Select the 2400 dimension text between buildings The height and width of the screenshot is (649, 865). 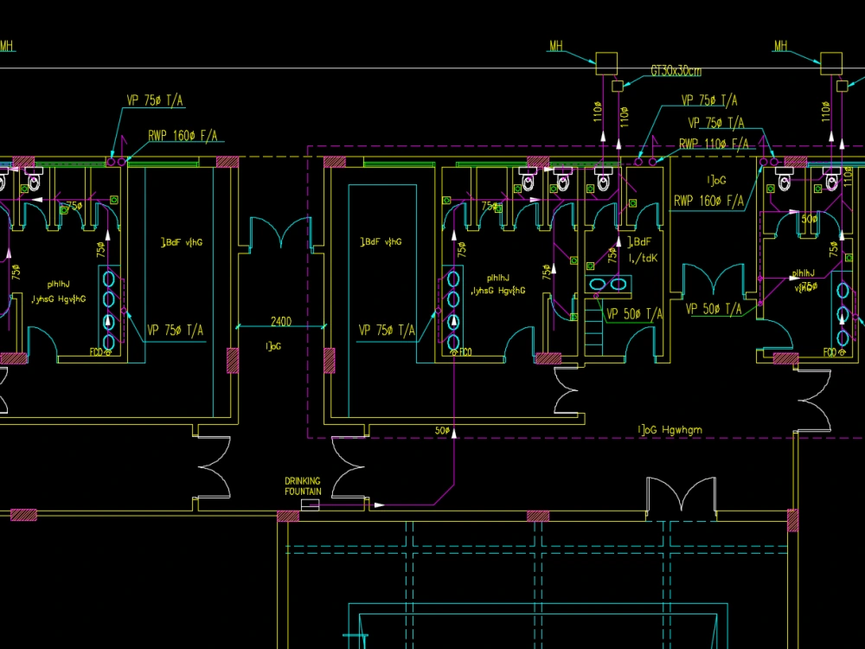281,321
